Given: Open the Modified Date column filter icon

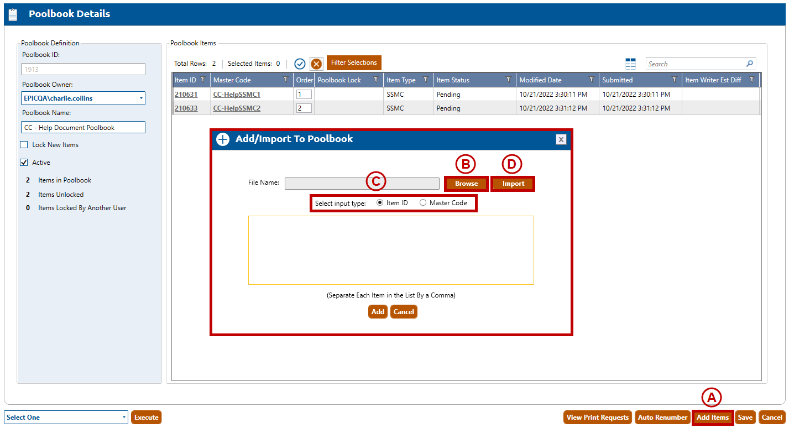Looking at the screenshot, I should coord(592,80).
